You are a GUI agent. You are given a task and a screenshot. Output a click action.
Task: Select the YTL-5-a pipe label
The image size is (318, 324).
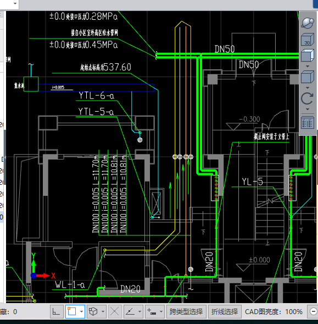point(96,112)
